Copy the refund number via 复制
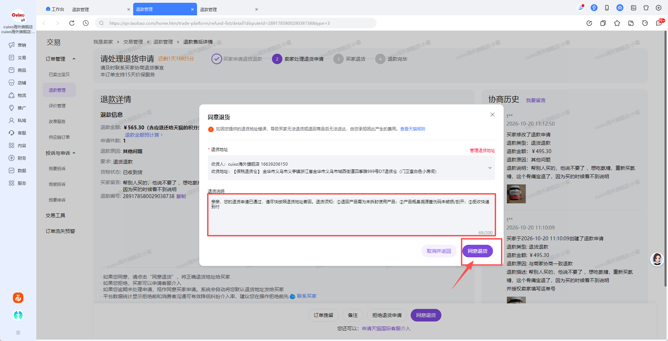 (181, 196)
